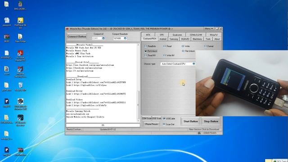Switch to the Samsung tab
Viewport: 288px width, 162px height.
[174, 39]
